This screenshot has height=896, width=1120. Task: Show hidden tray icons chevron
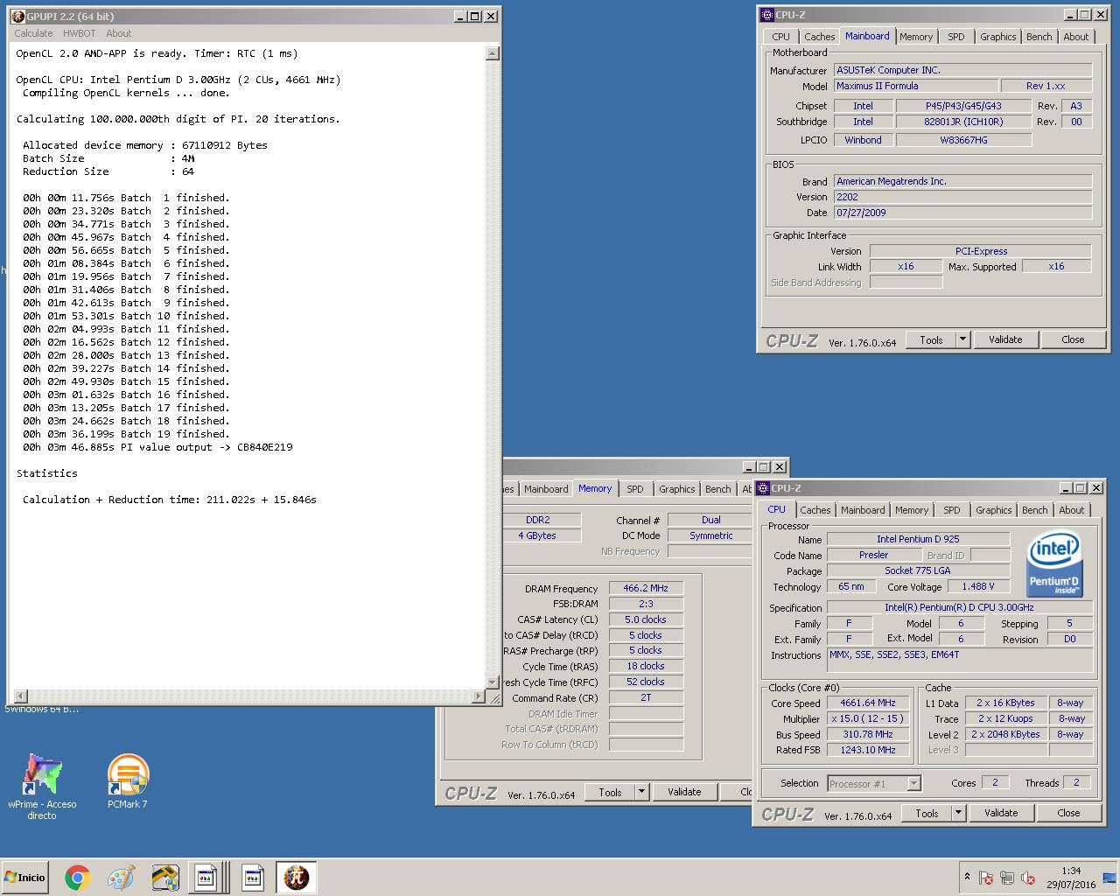[967, 877]
